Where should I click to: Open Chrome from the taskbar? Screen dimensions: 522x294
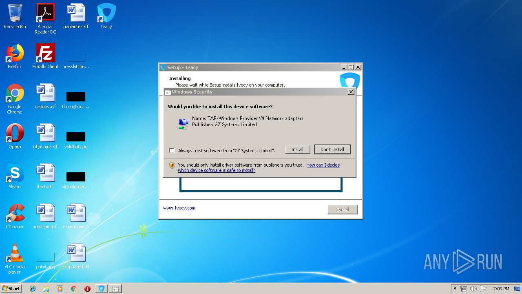73,289
